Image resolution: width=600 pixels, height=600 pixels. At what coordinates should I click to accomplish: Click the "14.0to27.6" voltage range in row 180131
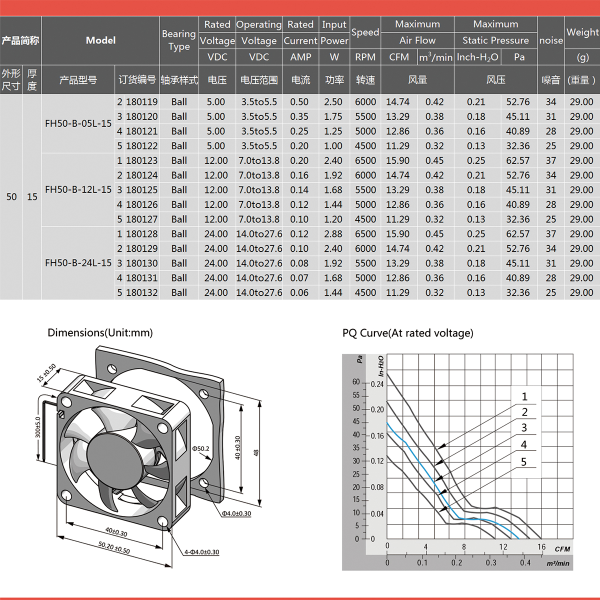tap(259, 278)
